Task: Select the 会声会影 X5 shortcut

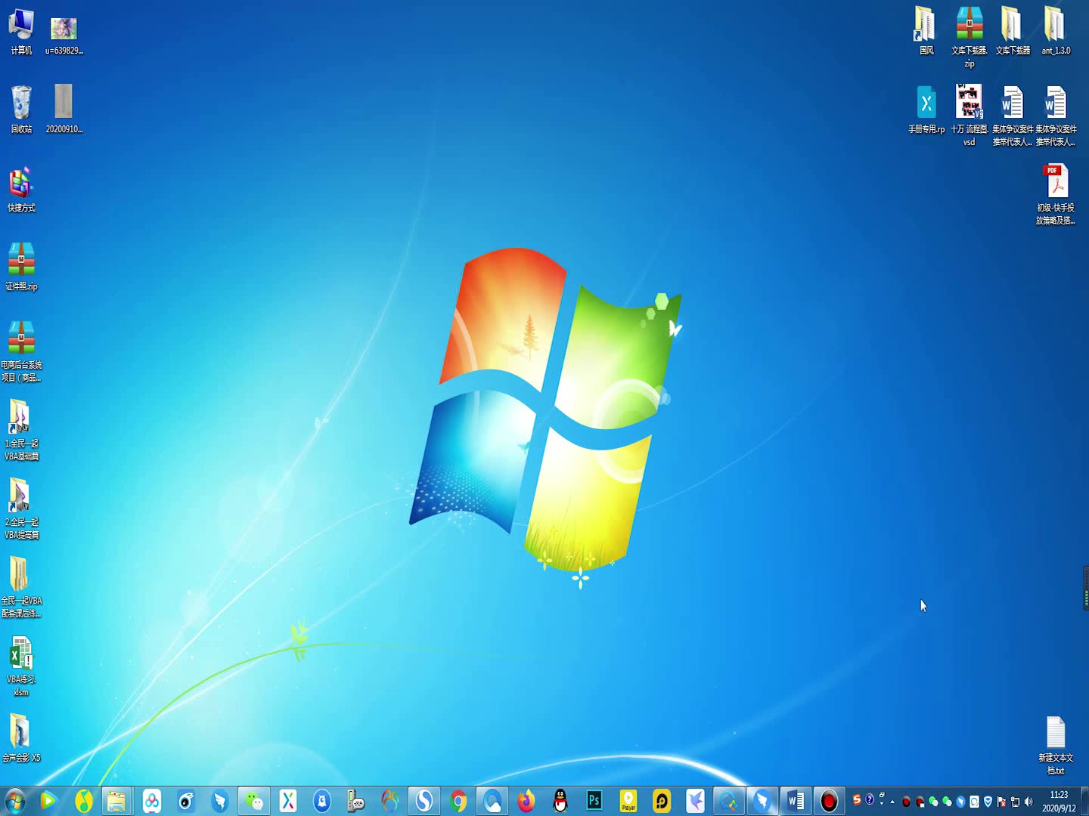Action: [21, 738]
